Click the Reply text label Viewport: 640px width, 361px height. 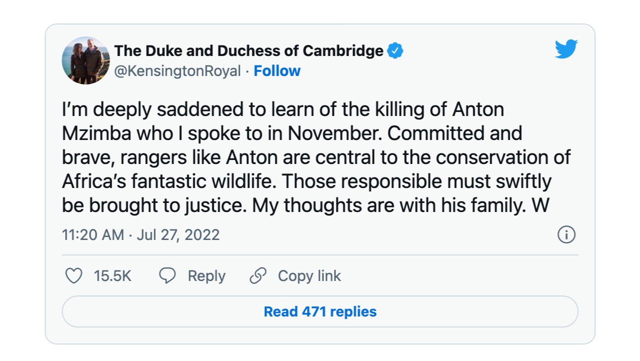point(206,276)
